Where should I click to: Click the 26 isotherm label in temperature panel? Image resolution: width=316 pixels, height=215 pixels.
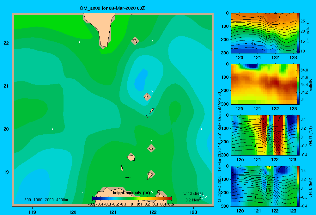point(262,18)
